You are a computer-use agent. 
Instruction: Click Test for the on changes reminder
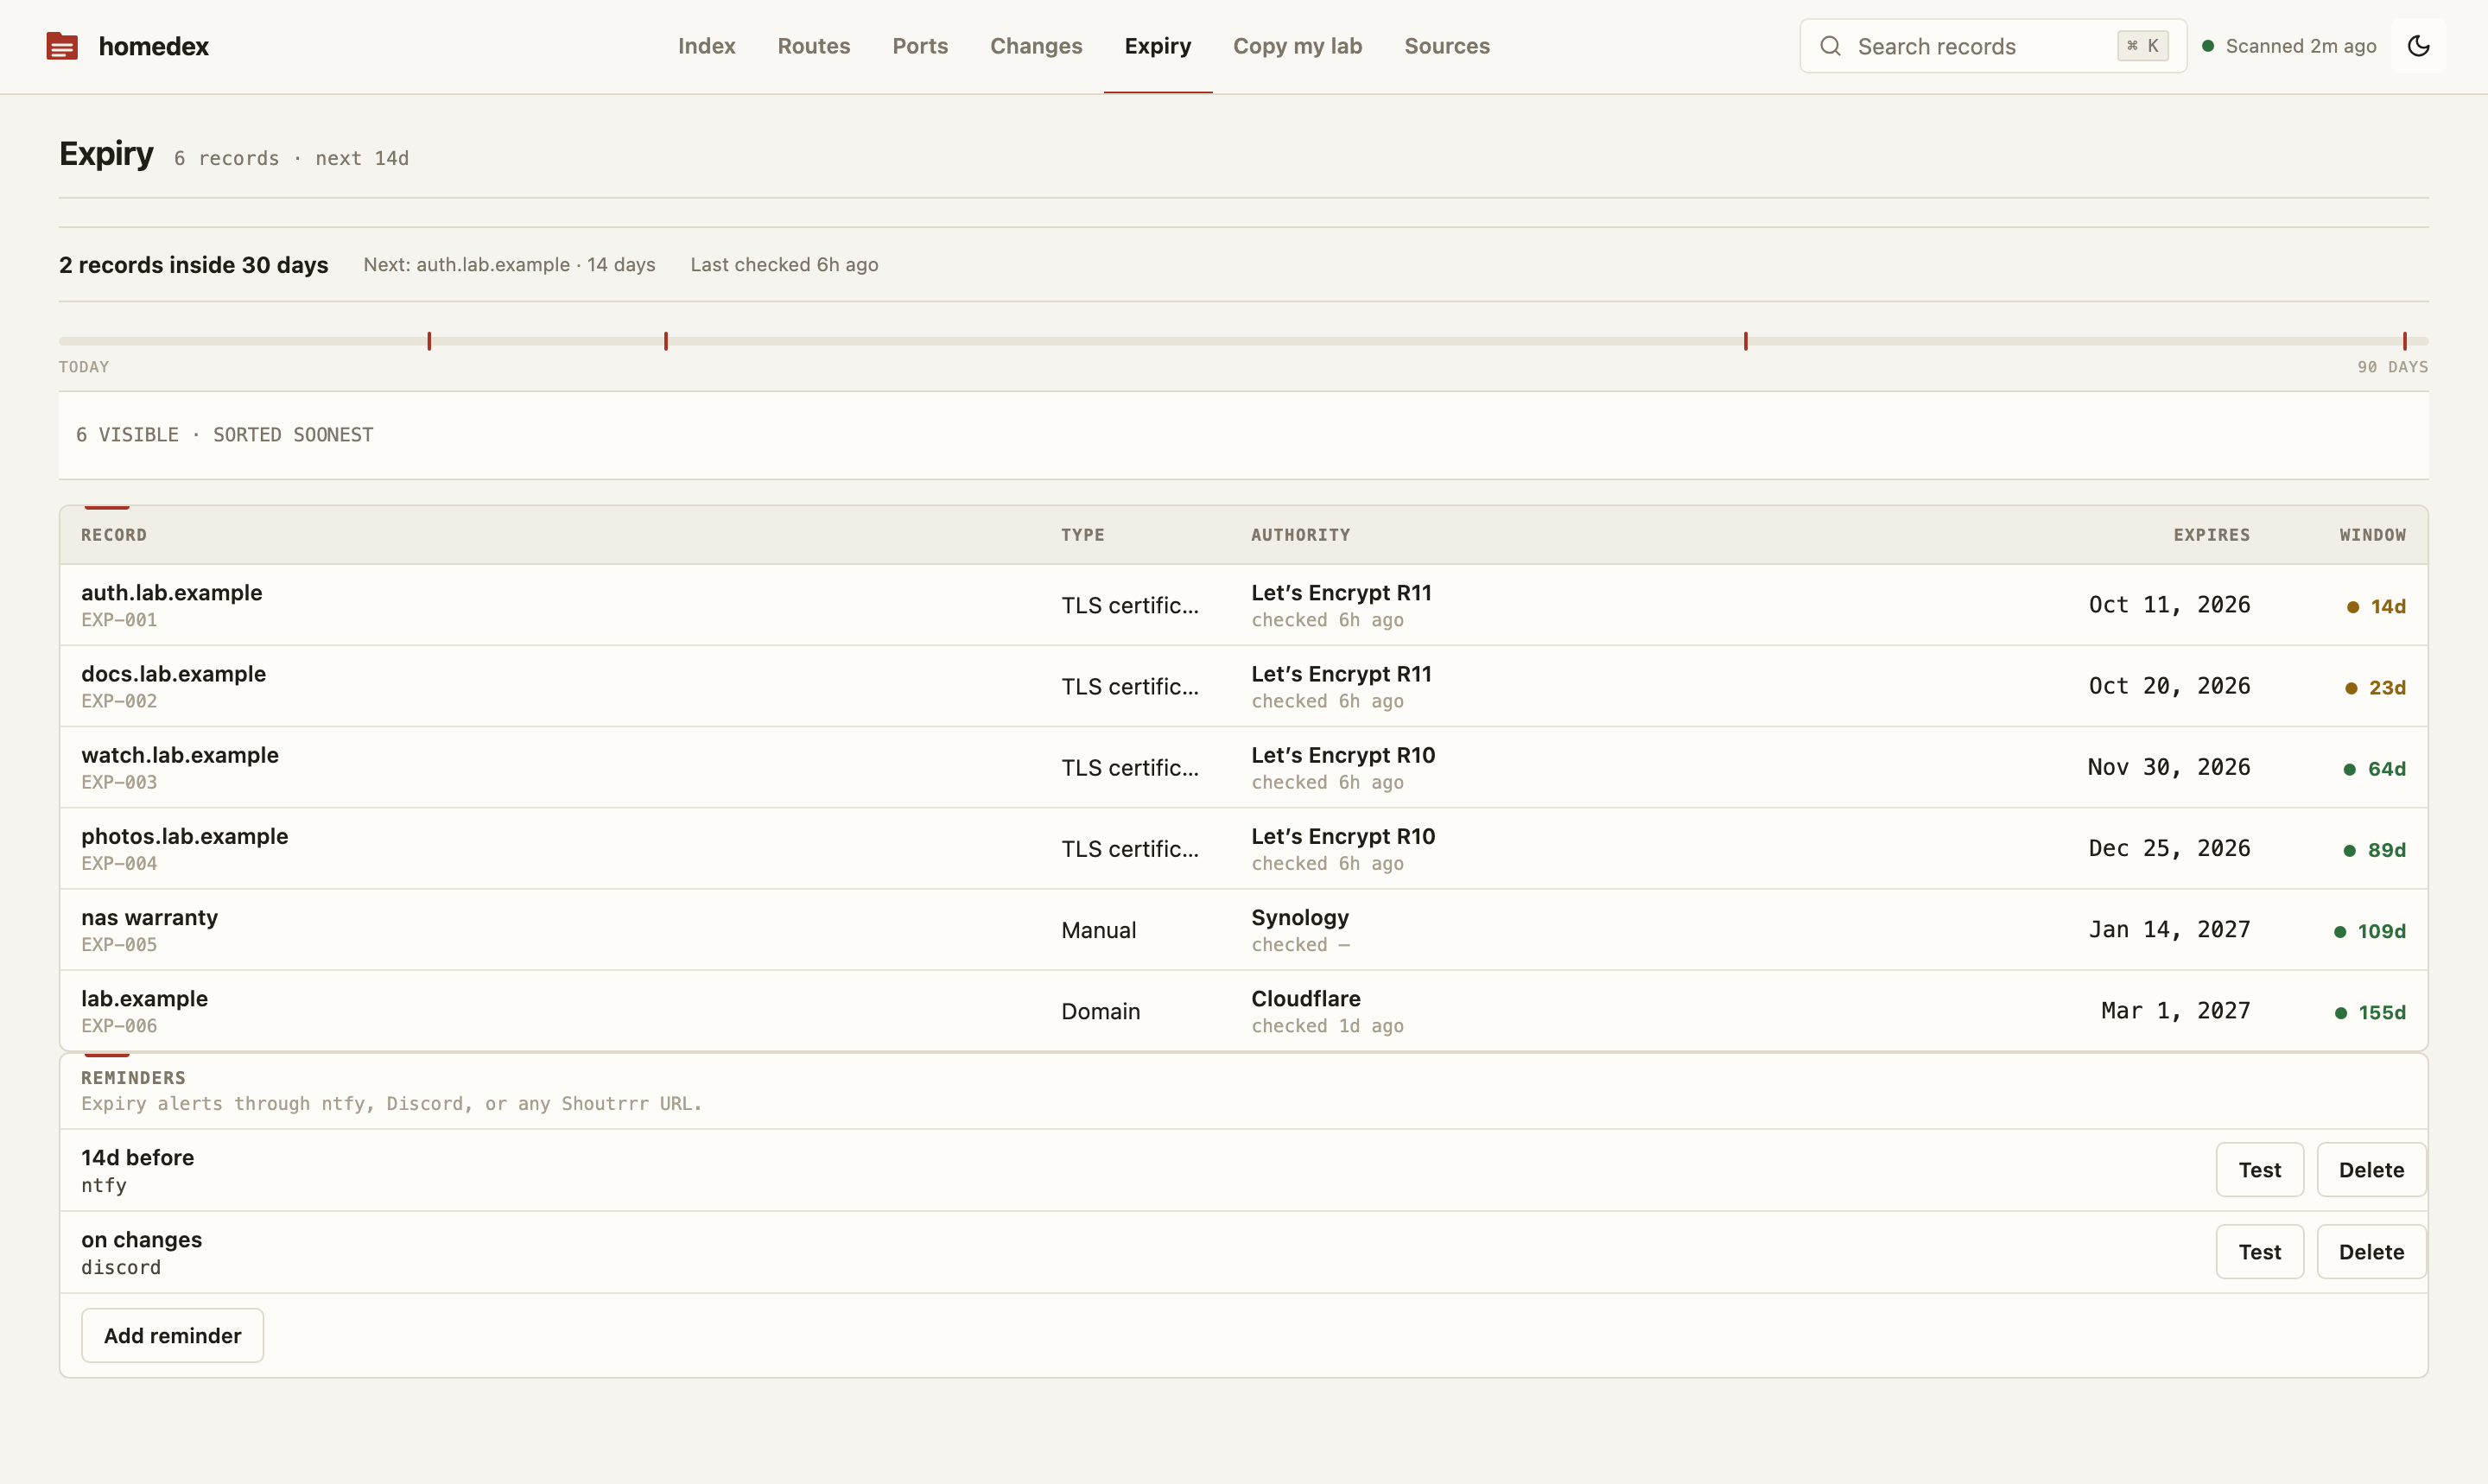[x=2259, y=1251]
